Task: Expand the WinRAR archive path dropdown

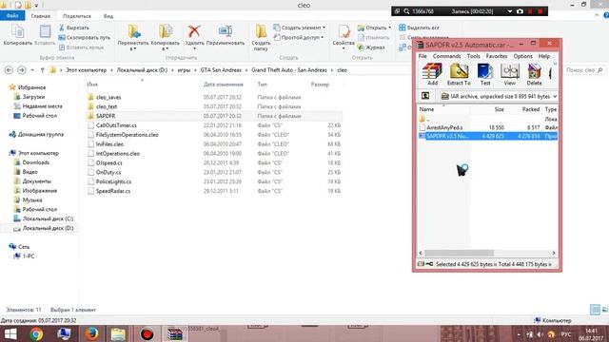Action: (555, 96)
